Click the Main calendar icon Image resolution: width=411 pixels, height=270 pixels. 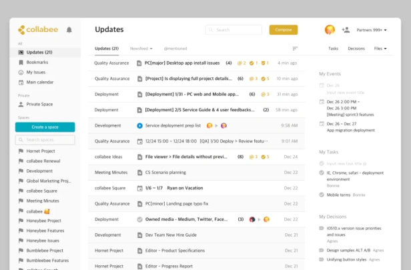pyautogui.click(x=21, y=82)
